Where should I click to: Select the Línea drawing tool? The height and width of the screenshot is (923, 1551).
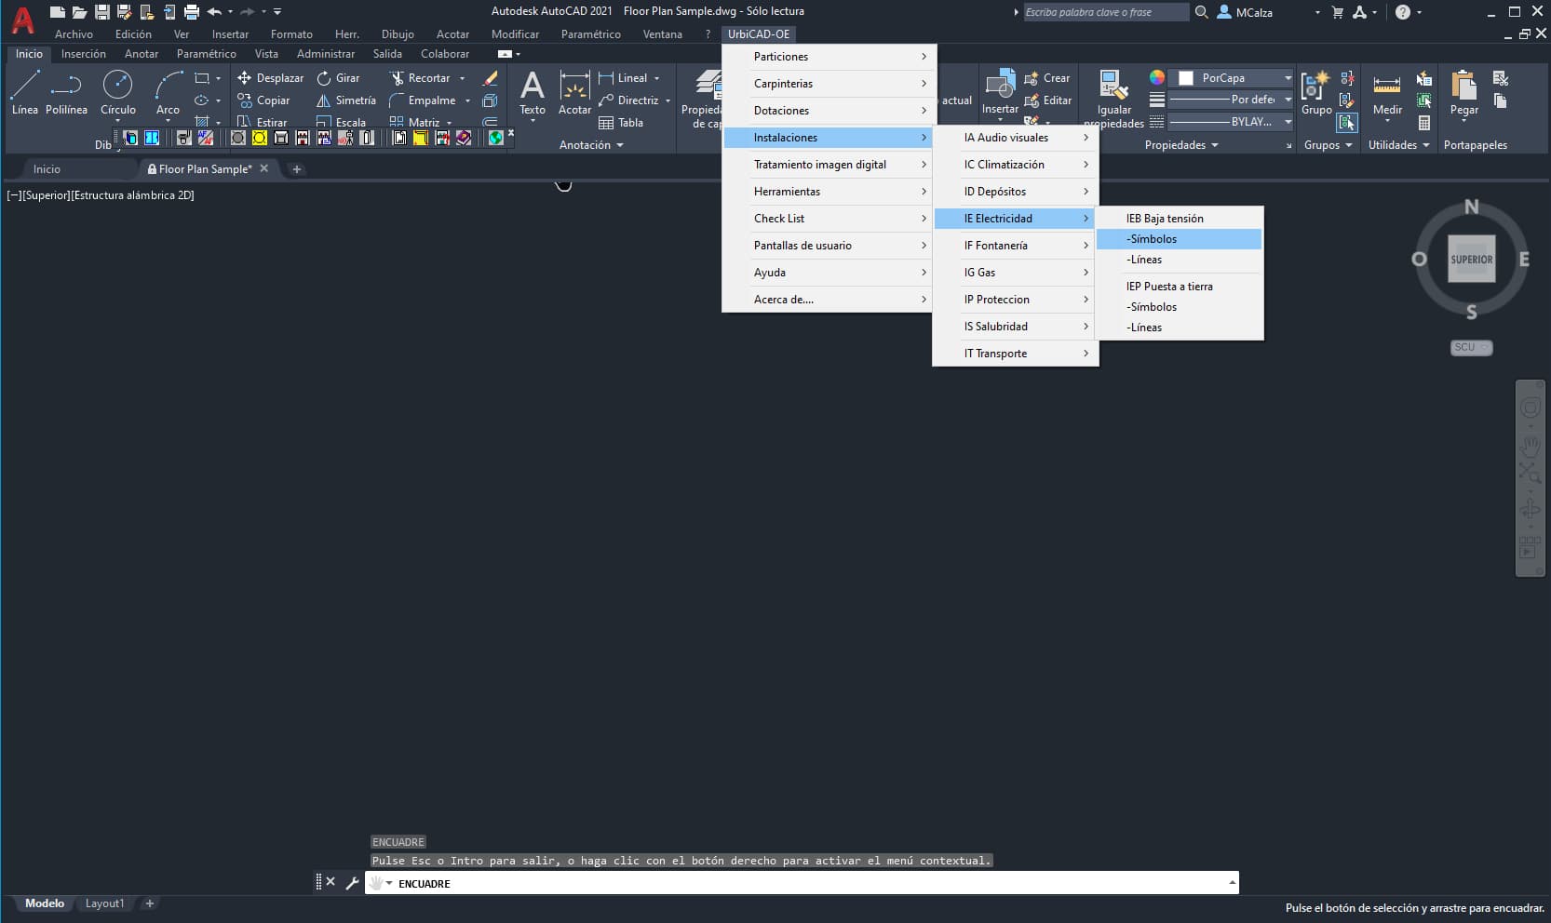click(x=25, y=92)
